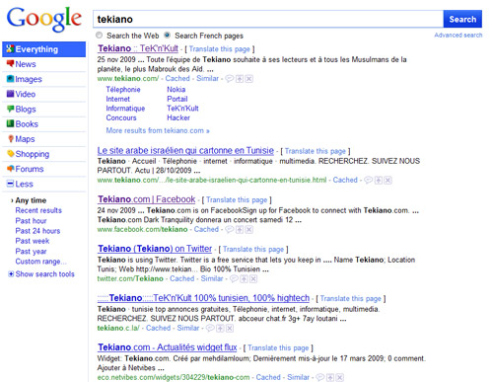Promote the facebook.com/tekiano result
This screenshot has width=493, height=382.
pyautogui.click(x=240, y=229)
